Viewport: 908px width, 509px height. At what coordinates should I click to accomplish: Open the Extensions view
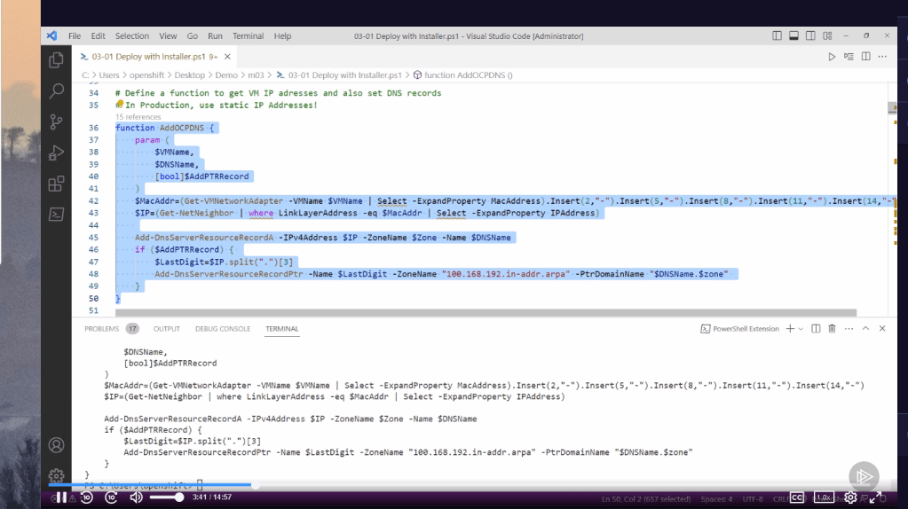56,184
